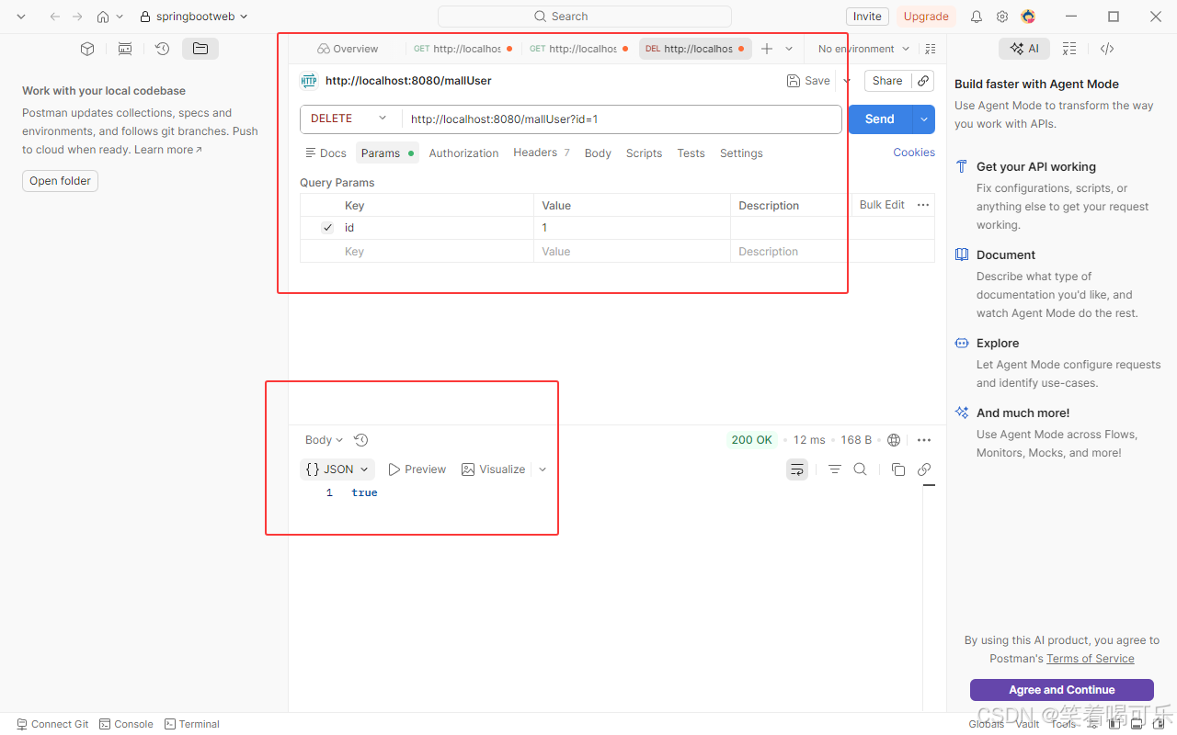
Task: Copy response link icon
Action: [924, 469]
